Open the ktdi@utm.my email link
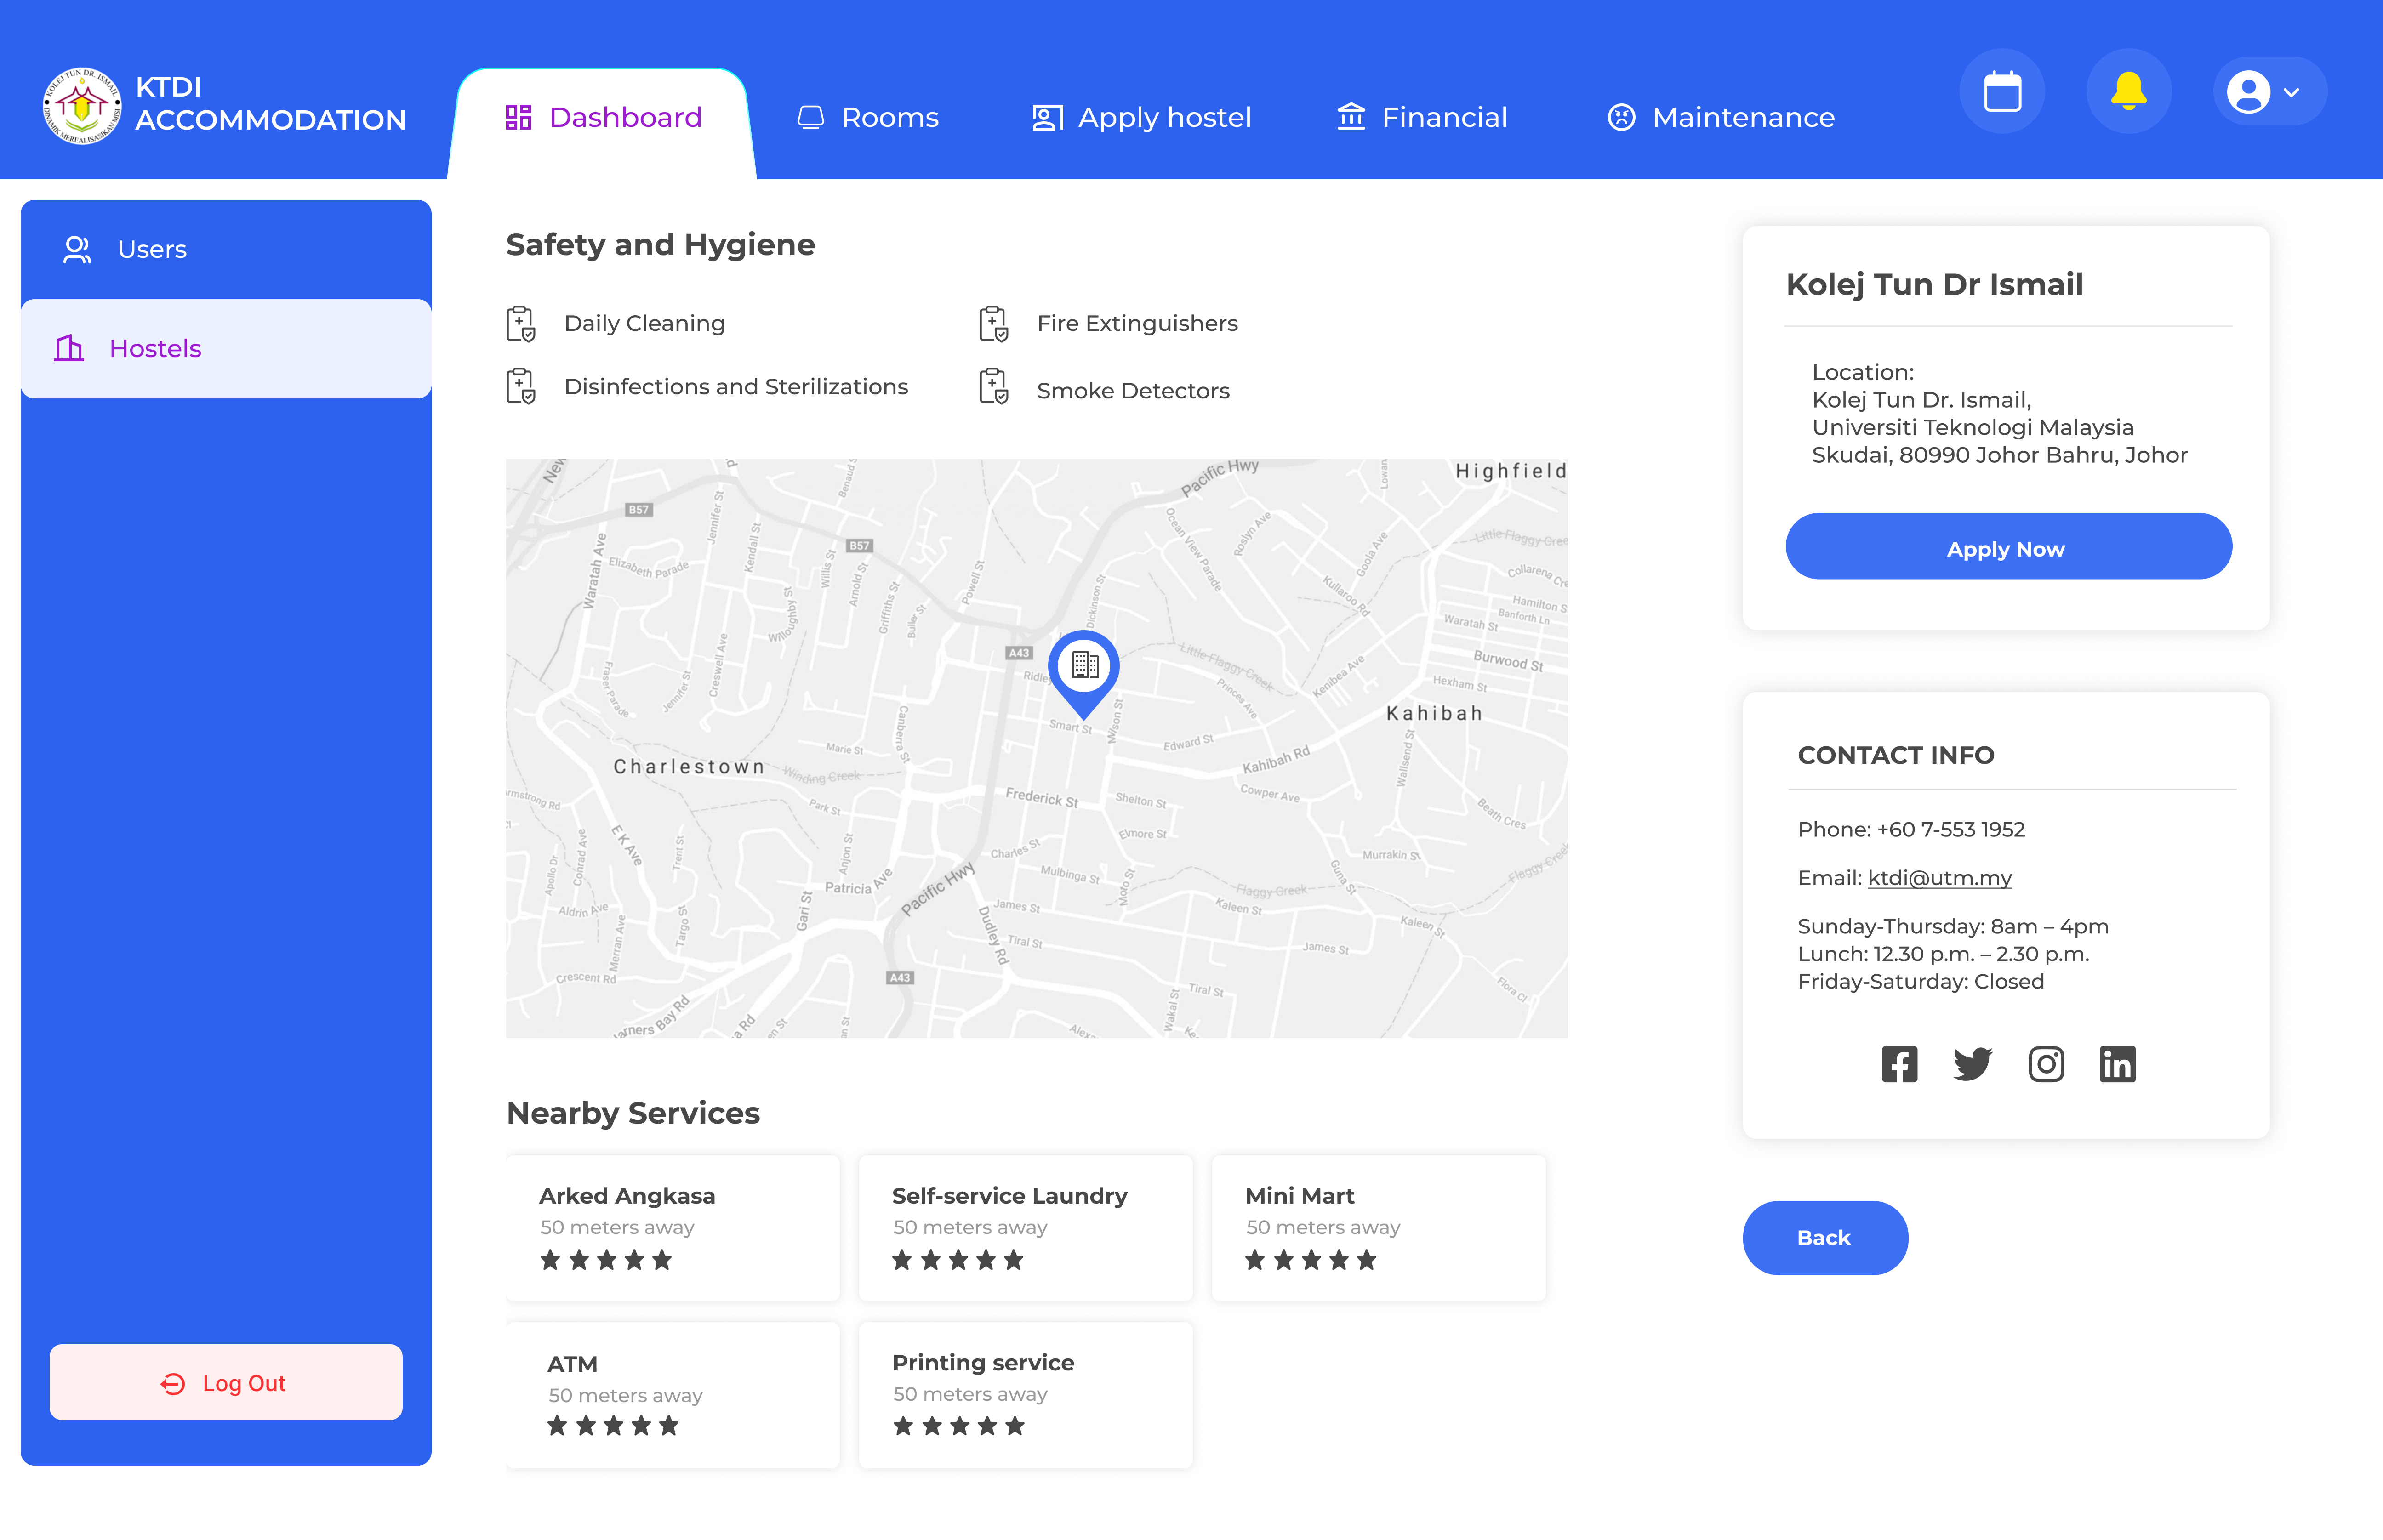Viewport: 2383px width, 1540px height. coord(1939,878)
